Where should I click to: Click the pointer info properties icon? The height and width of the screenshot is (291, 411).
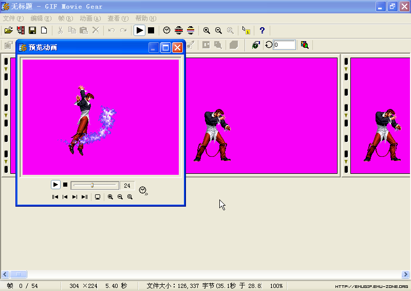point(246,30)
